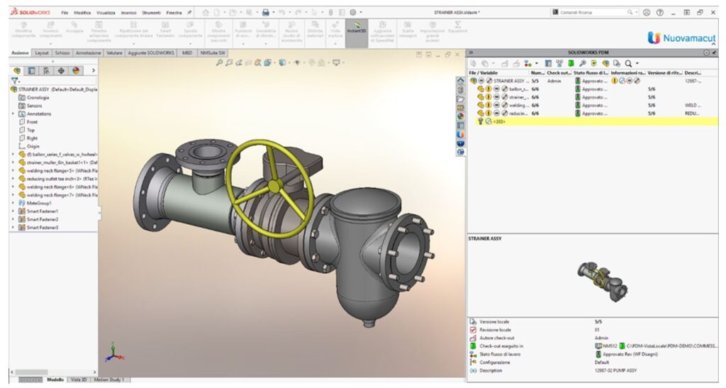This screenshot has height=388, width=726.
Task: Open the FeatureManager design tree tab icon
Action: [17, 70]
